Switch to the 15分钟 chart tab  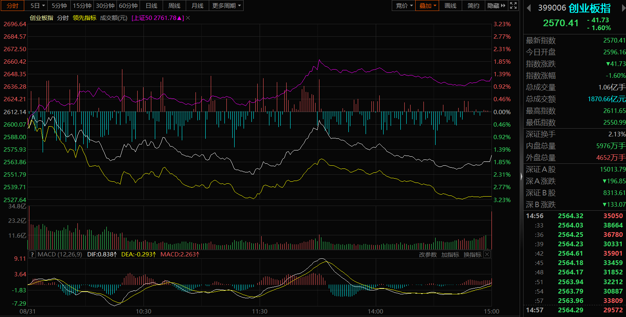(82, 5)
